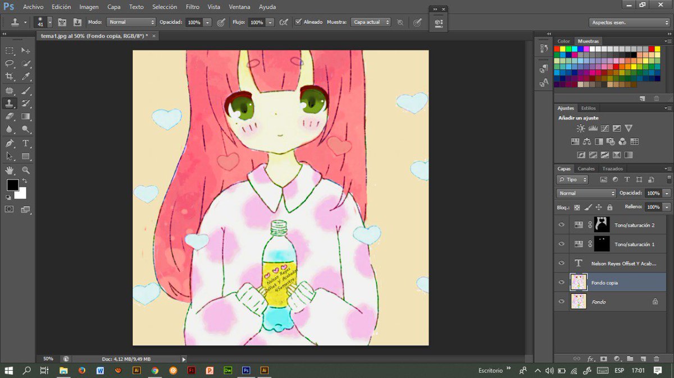Open the layer filter Tipo dropdown
674x378 pixels.
[x=572, y=179]
